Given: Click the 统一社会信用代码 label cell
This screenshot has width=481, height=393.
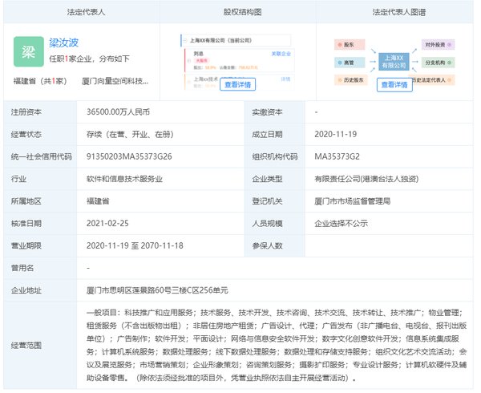Looking at the screenshot, I should tap(40, 156).
